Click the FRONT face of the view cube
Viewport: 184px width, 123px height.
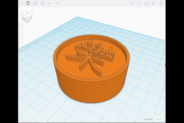pyautogui.click(x=25, y=18)
